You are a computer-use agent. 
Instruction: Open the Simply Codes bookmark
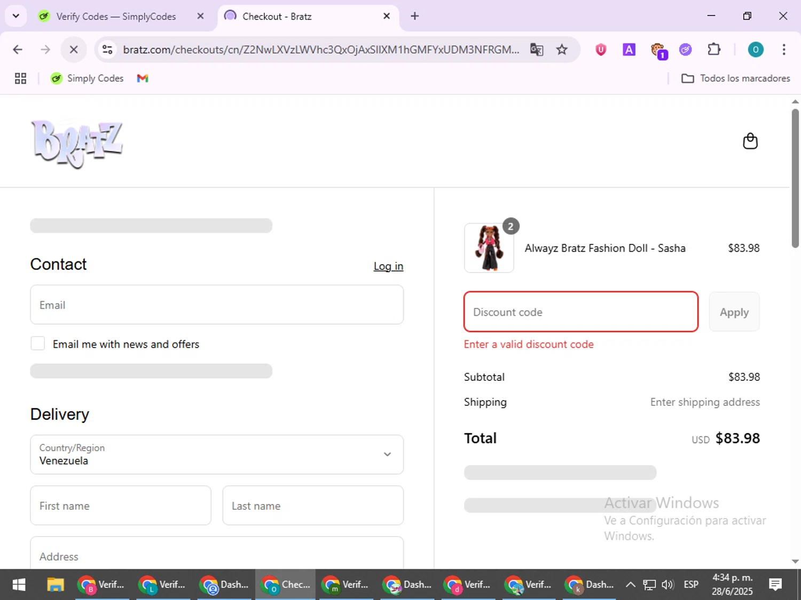point(87,78)
